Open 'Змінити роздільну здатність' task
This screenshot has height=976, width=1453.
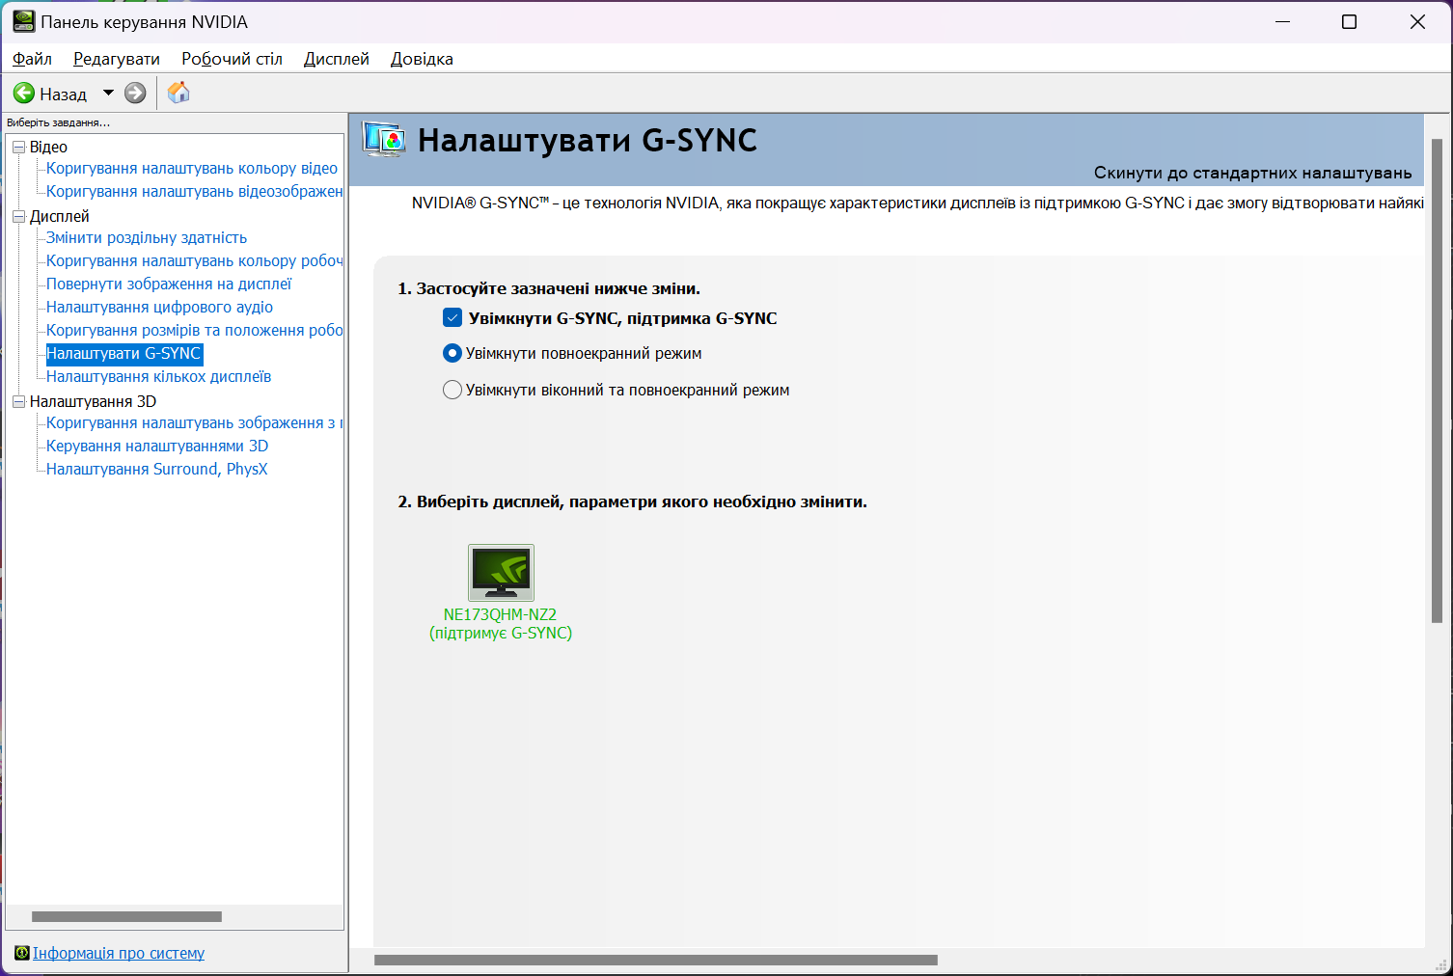point(147,237)
